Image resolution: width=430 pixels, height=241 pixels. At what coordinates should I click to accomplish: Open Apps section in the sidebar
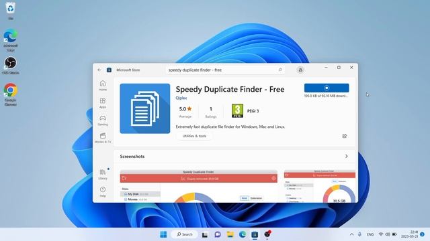click(103, 103)
